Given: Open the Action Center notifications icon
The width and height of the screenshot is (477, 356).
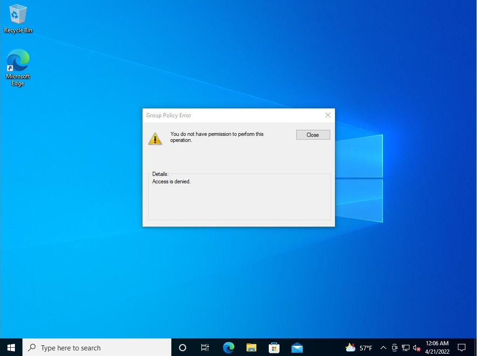Looking at the screenshot, I should [462, 348].
